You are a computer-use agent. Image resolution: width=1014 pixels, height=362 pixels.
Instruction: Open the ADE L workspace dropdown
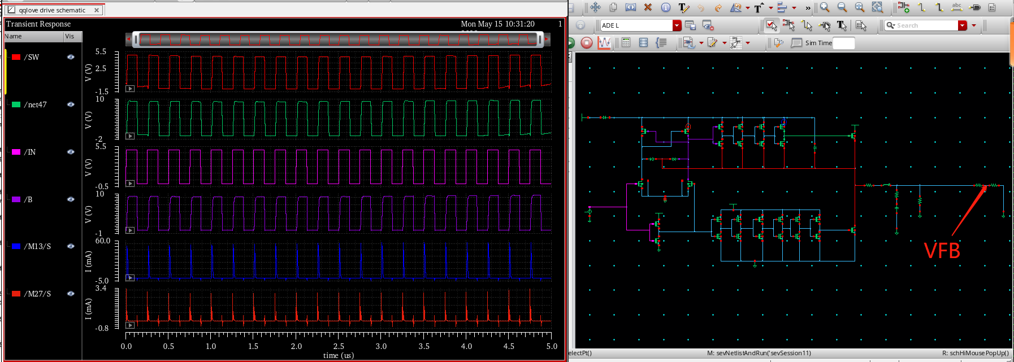(x=677, y=25)
